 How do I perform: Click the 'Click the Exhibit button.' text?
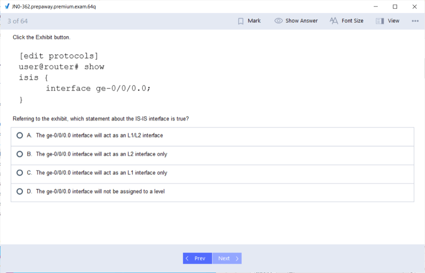pyautogui.click(x=41, y=37)
